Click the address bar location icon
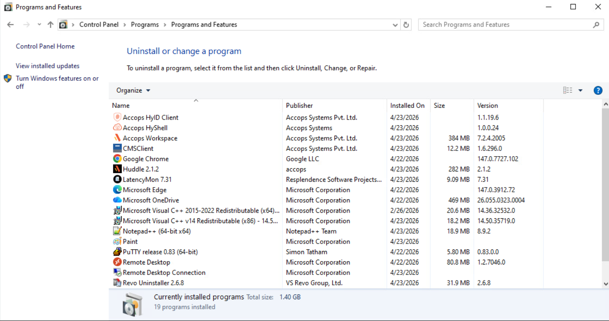609x321 pixels. tap(63, 25)
